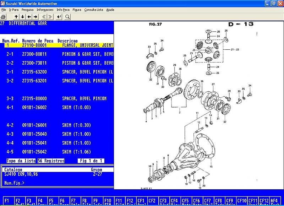
Task: Click the F6 function key button
Action: point(64,201)
